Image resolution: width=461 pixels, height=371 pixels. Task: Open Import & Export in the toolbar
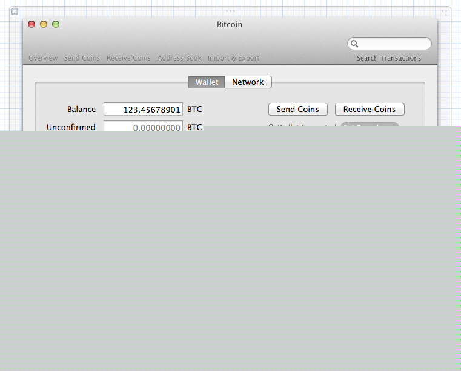point(233,58)
